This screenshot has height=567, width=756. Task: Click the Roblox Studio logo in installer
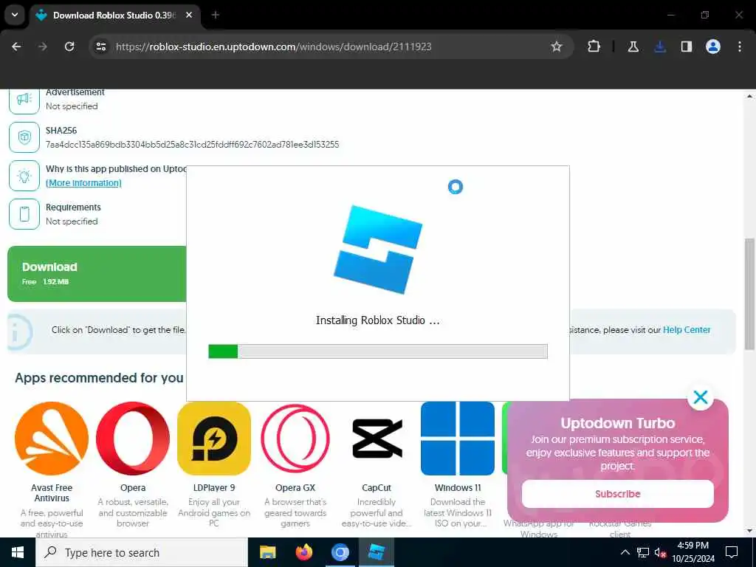(x=378, y=250)
